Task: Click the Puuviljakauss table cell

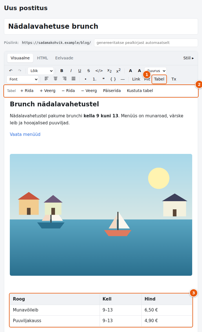Action: pos(55,320)
